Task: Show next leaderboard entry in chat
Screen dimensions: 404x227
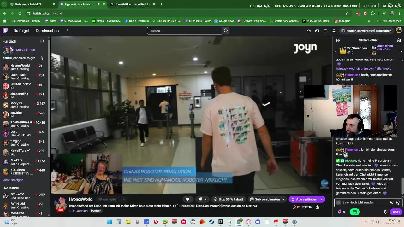Action: (401, 51)
